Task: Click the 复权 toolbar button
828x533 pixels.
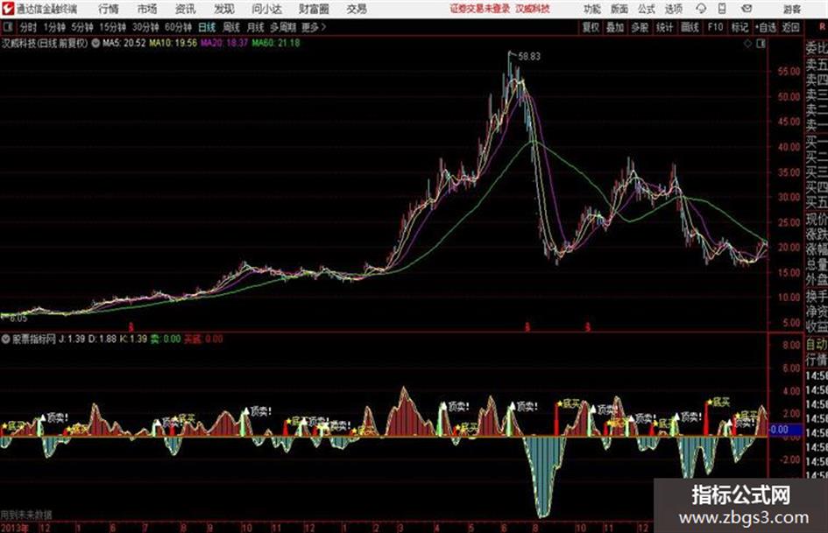Action: coord(591,27)
